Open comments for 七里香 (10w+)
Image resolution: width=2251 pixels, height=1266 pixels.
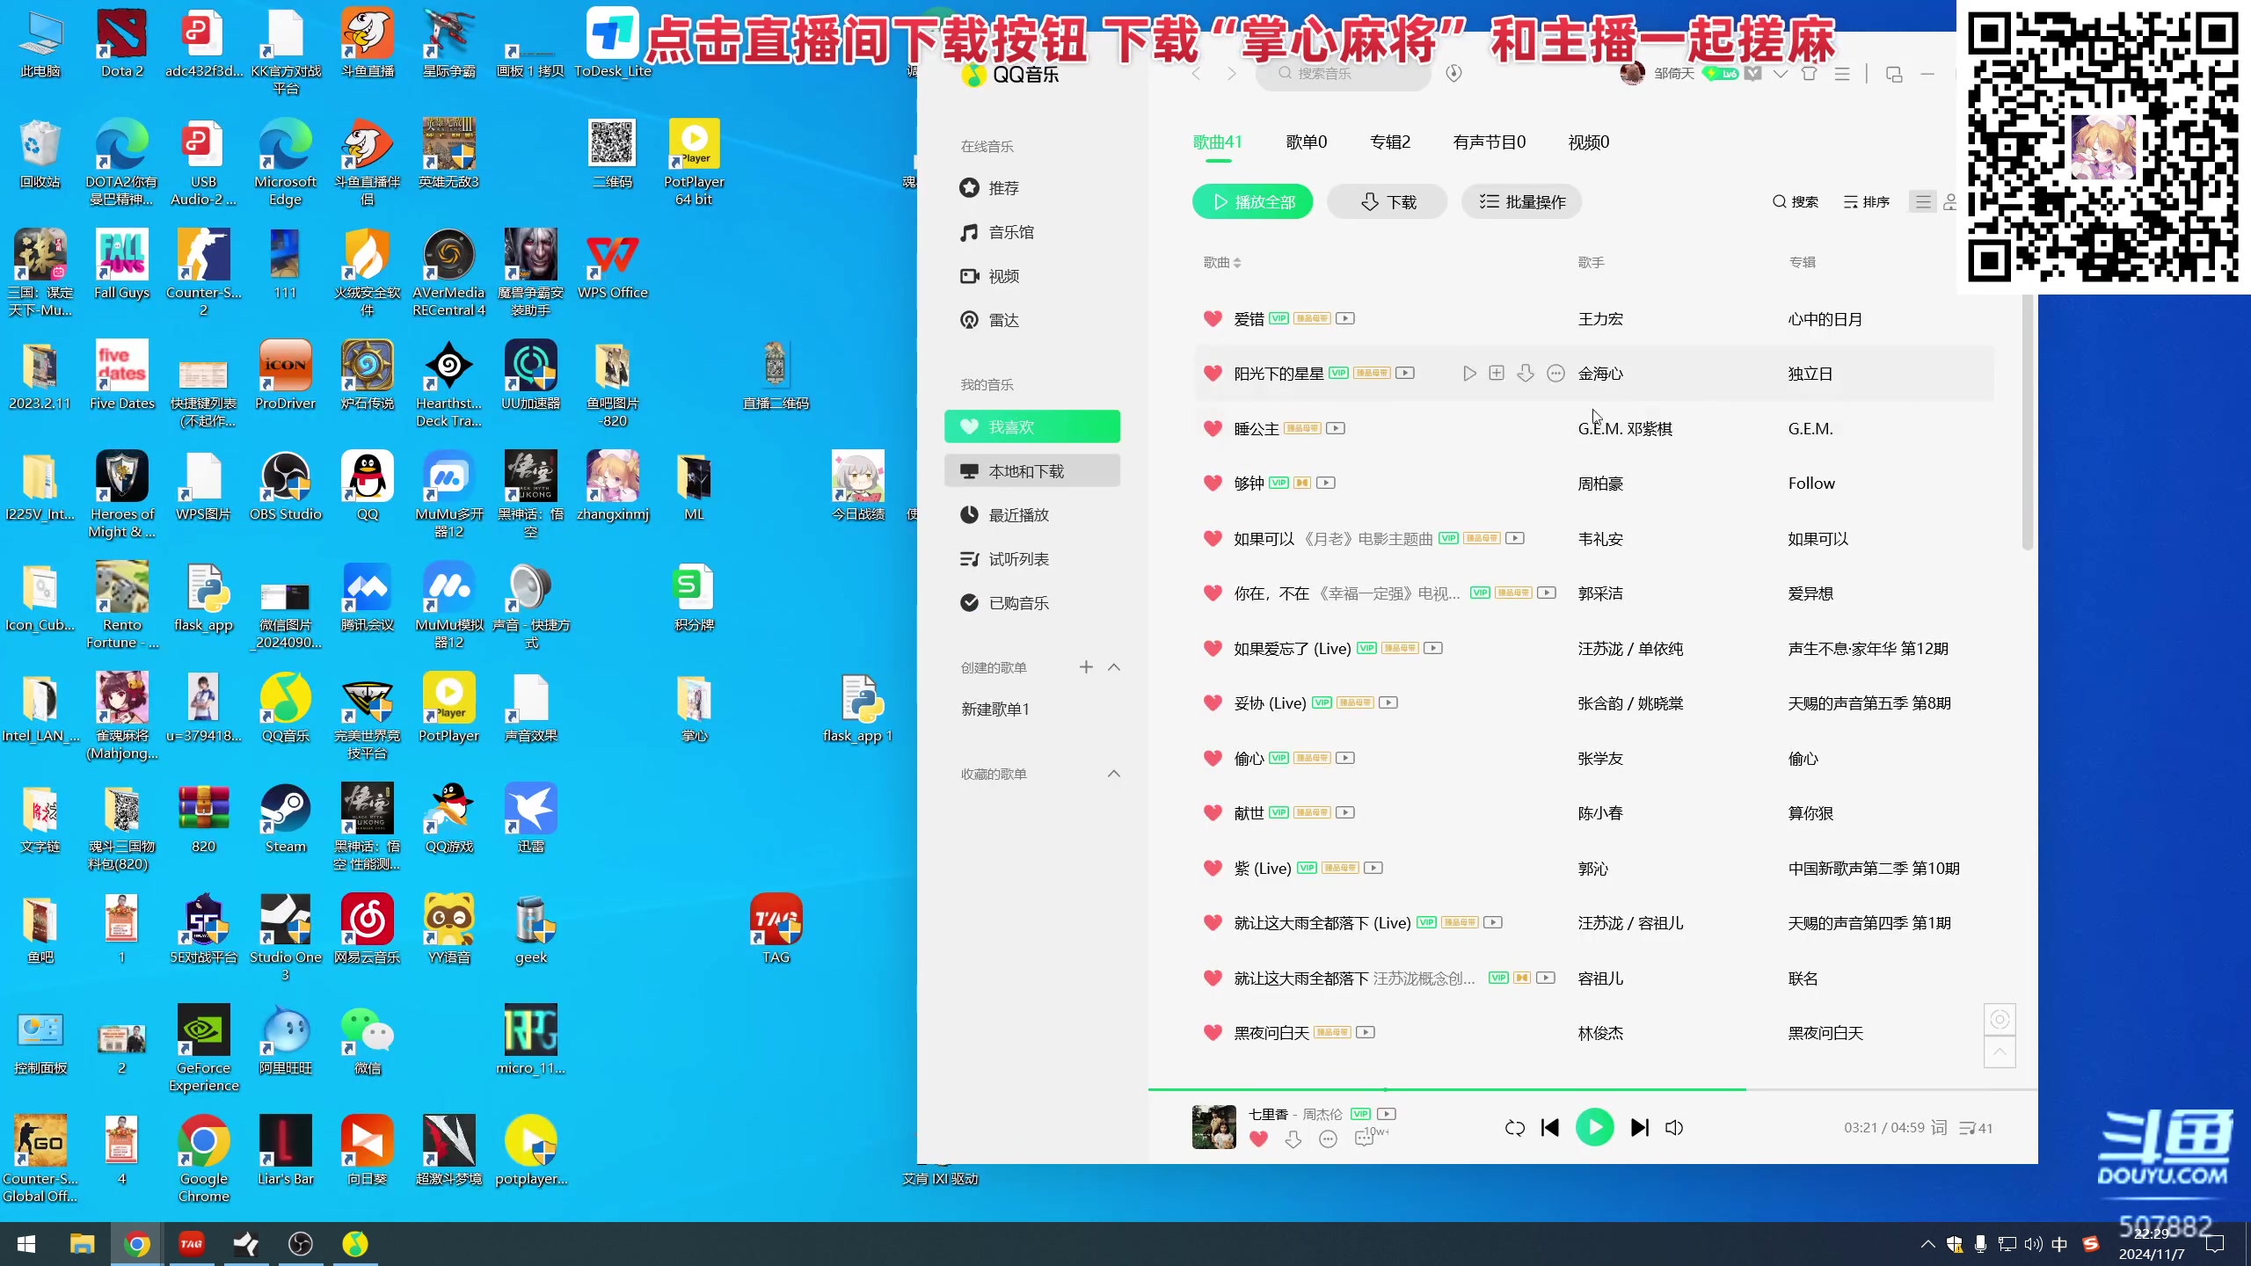pyautogui.click(x=1370, y=1138)
